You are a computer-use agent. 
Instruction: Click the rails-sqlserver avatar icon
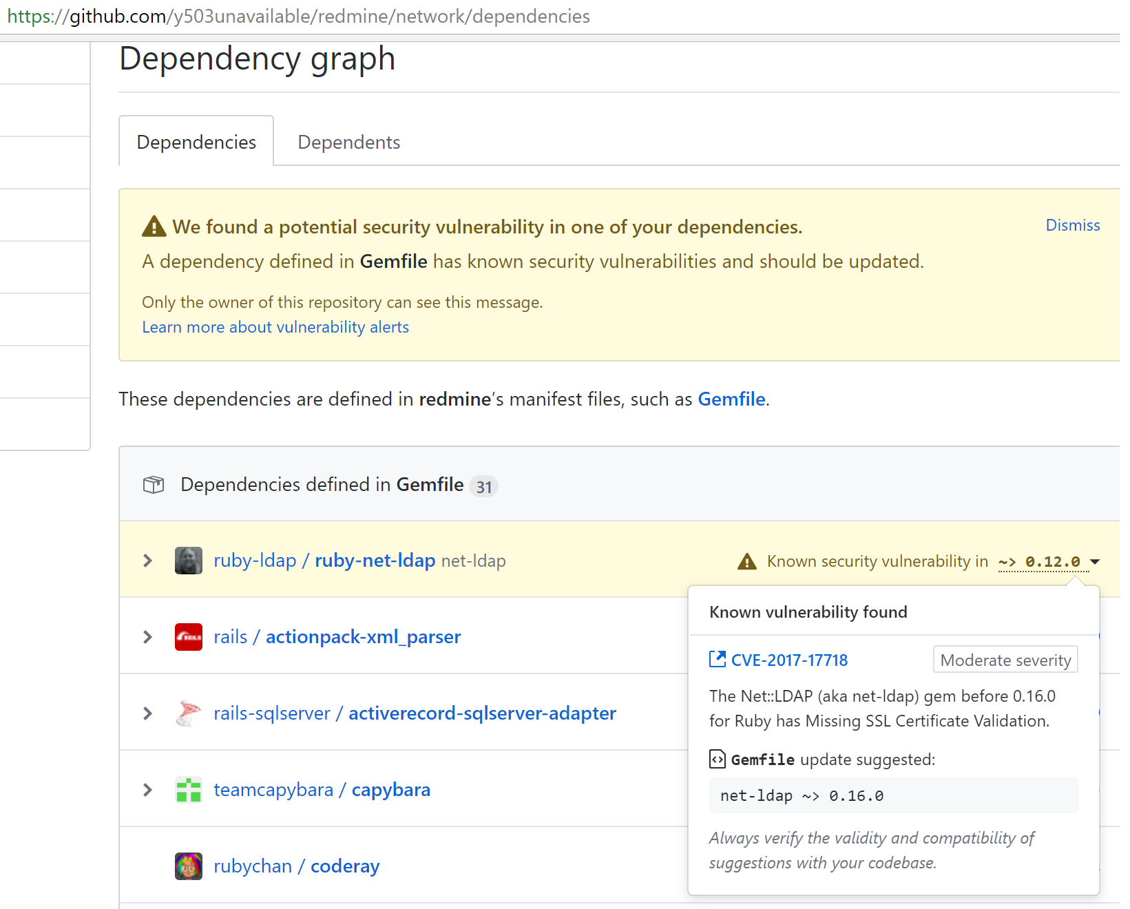click(x=189, y=713)
